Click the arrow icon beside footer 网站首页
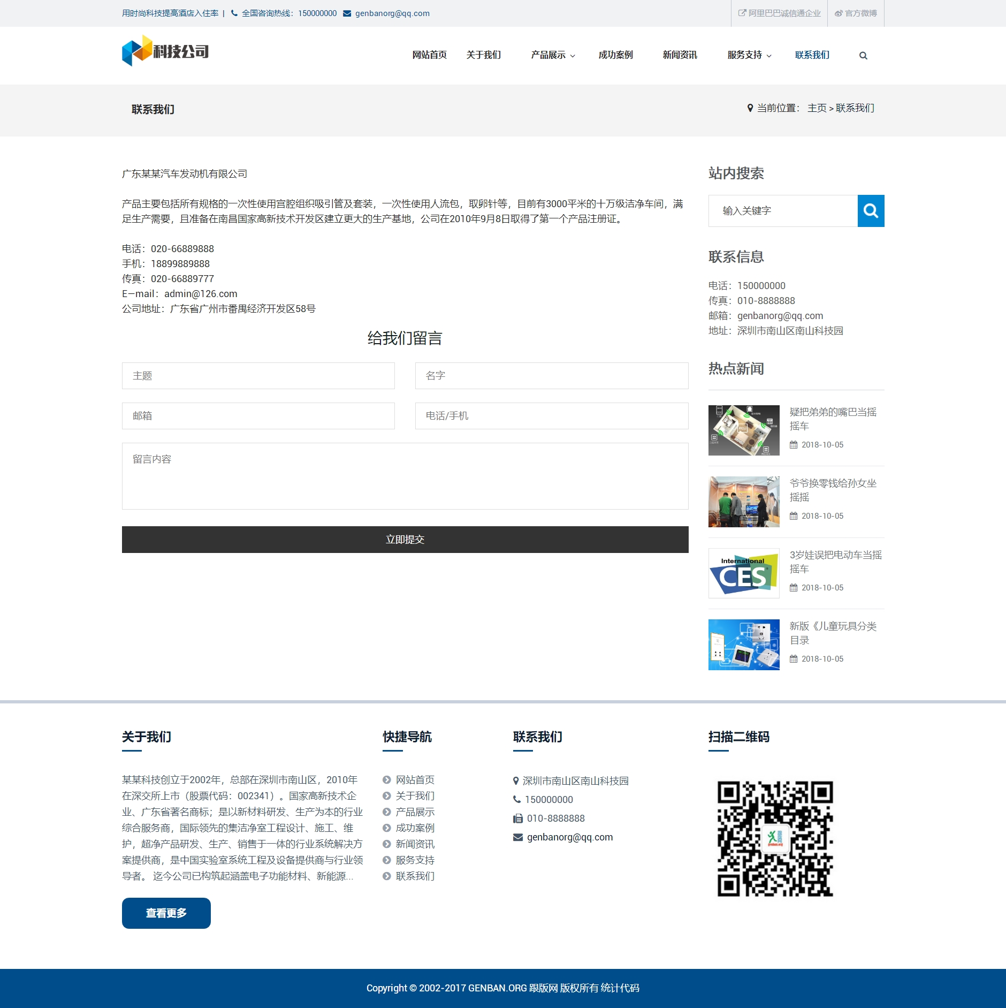This screenshot has width=1006, height=1008. pyautogui.click(x=387, y=780)
